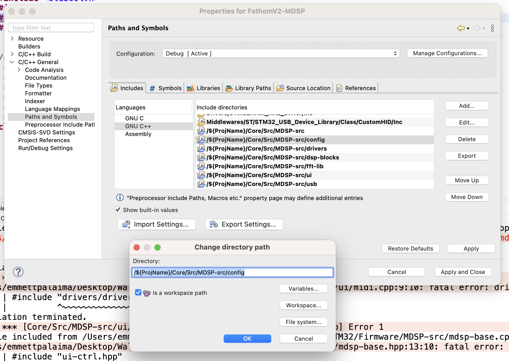This screenshot has height=361, width=509.
Task: Click the forward navigation arrow
Action: click(477, 28)
